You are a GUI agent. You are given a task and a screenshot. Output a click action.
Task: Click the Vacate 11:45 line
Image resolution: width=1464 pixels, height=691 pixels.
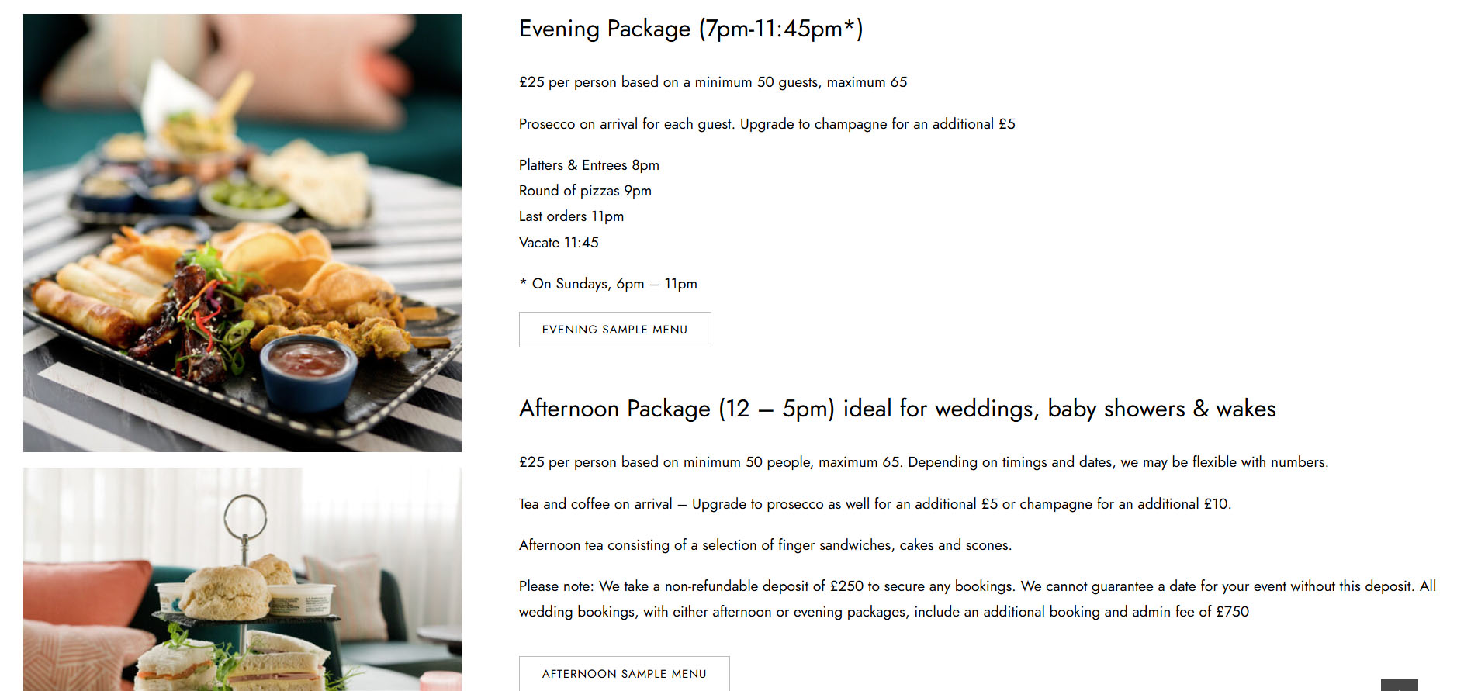559,243
